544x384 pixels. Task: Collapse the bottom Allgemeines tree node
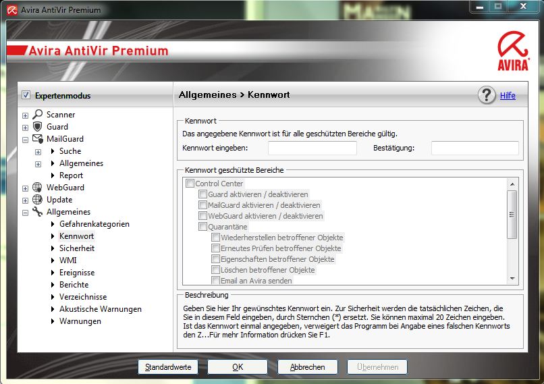26,213
